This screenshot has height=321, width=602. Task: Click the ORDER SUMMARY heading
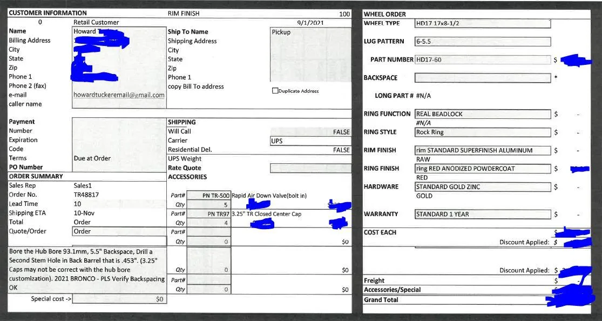tap(36, 177)
